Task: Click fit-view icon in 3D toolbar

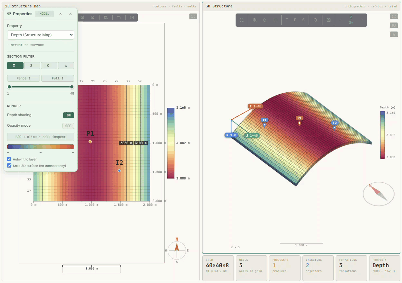Action: 242,20
